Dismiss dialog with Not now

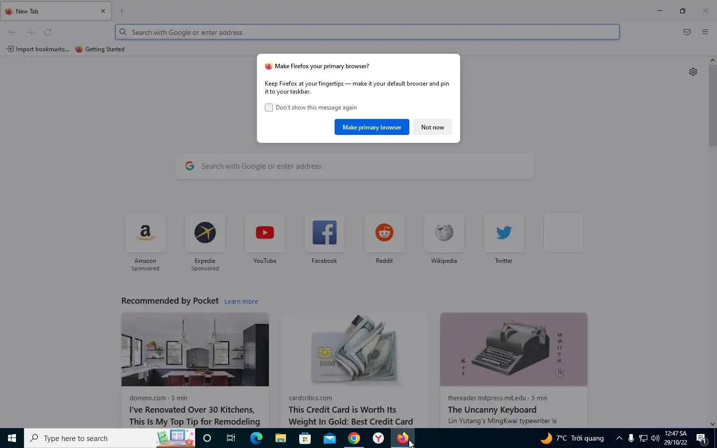pyautogui.click(x=433, y=127)
